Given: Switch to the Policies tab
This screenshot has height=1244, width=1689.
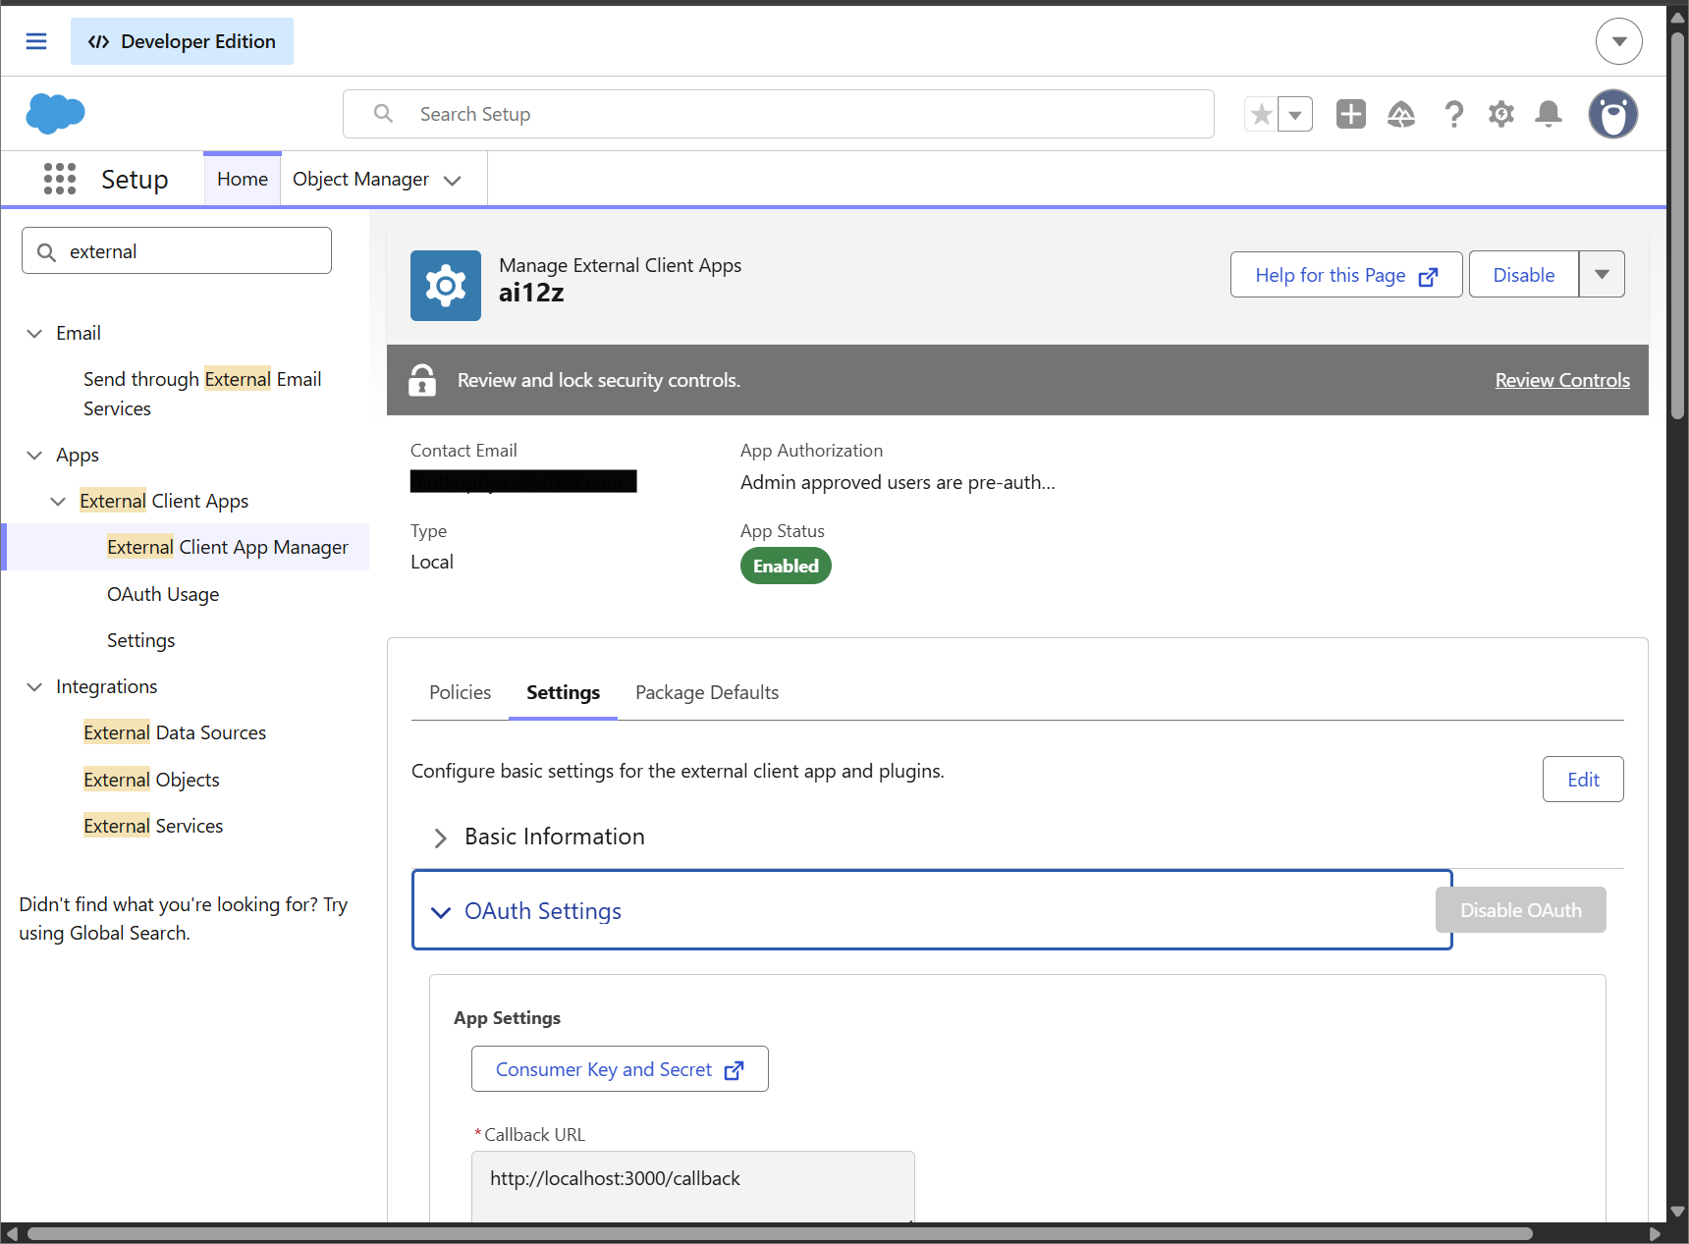Looking at the screenshot, I should pyautogui.click(x=460, y=692).
